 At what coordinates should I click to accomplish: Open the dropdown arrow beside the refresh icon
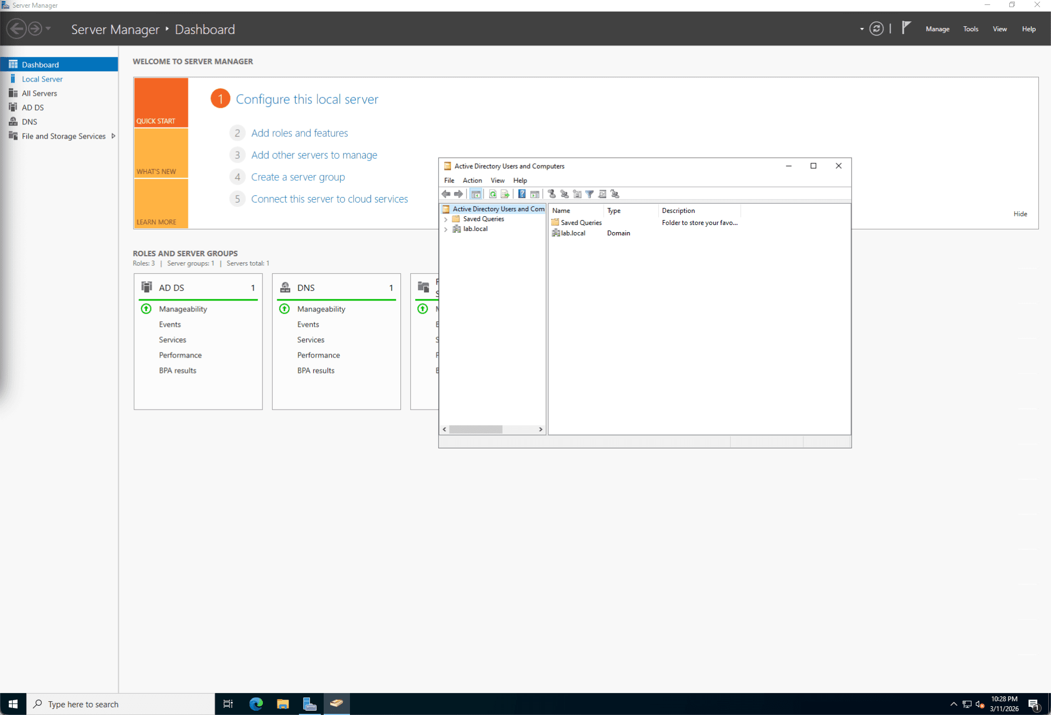pyautogui.click(x=862, y=29)
